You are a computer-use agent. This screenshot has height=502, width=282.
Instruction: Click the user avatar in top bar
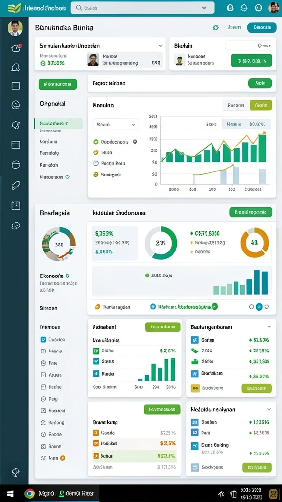(x=274, y=8)
